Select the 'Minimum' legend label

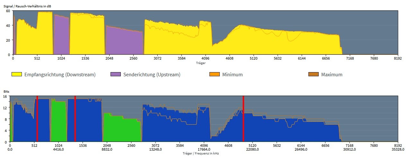click(233, 75)
